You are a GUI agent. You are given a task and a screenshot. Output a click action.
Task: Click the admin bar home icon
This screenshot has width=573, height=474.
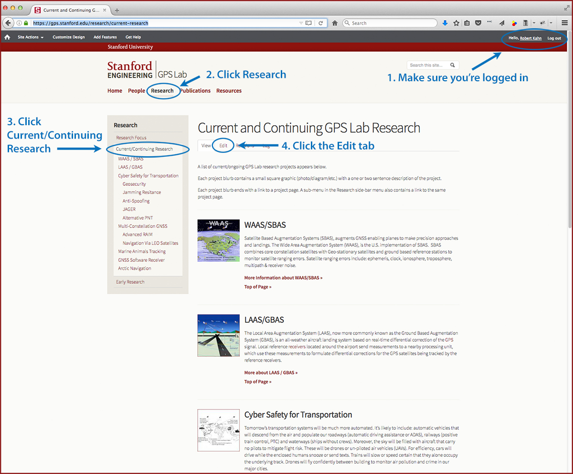(x=7, y=37)
